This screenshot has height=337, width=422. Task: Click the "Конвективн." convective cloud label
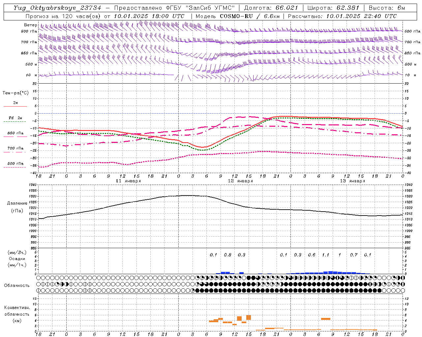17,308
